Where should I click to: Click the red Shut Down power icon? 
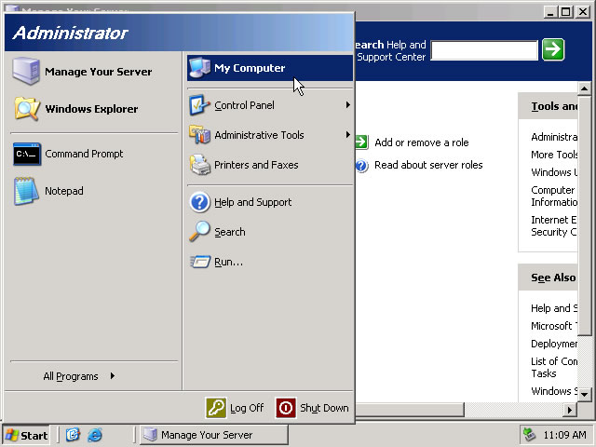(x=286, y=408)
